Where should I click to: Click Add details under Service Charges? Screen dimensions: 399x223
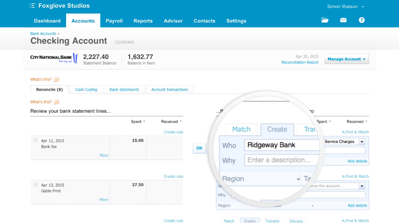point(357,161)
